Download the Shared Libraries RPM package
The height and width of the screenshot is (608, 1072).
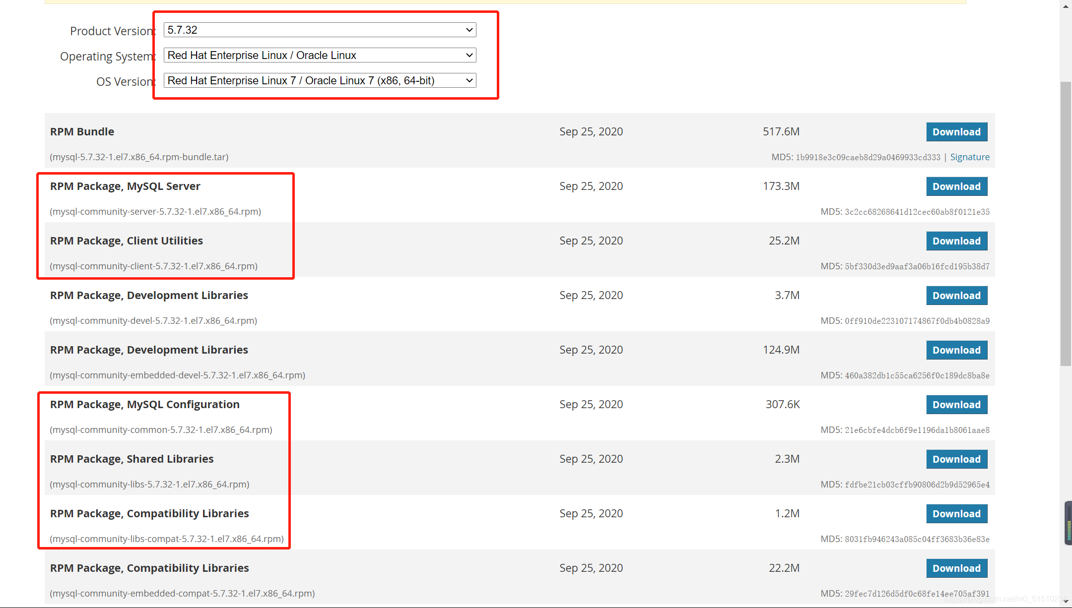click(x=956, y=459)
